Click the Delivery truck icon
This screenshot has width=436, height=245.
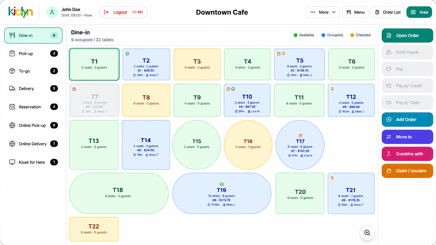click(12, 88)
